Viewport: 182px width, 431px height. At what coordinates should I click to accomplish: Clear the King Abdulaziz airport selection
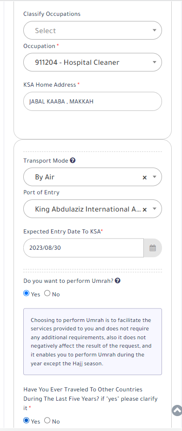pyautogui.click(x=144, y=210)
